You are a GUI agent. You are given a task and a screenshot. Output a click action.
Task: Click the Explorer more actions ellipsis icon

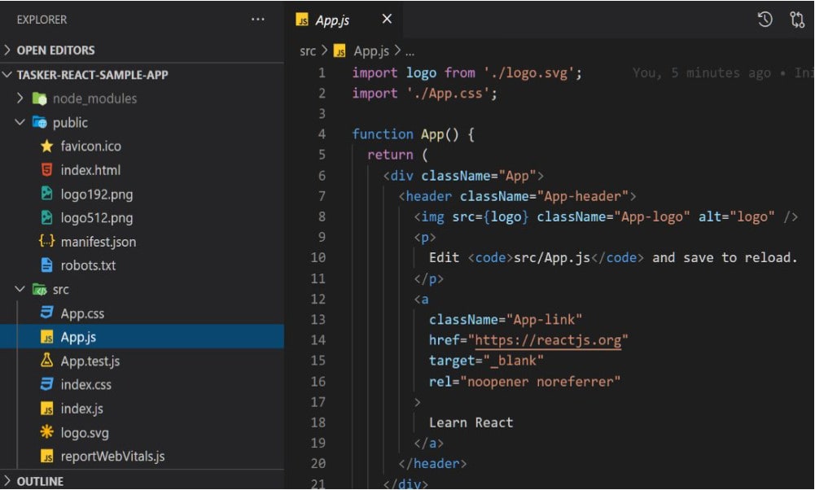pyautogui.click(x=258, y=20)
